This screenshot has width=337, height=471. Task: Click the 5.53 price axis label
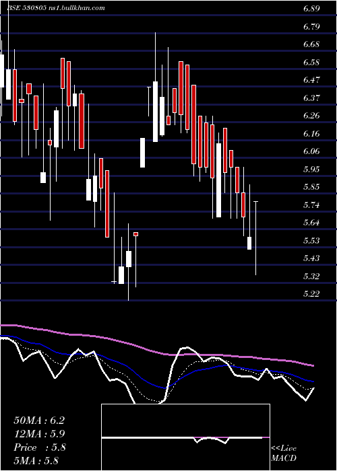point(311,241)
